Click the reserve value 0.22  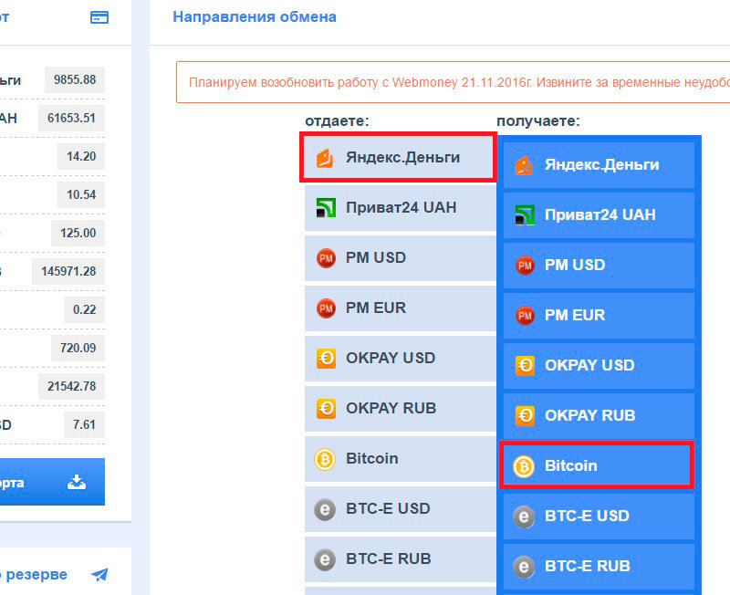pos(85,309)
